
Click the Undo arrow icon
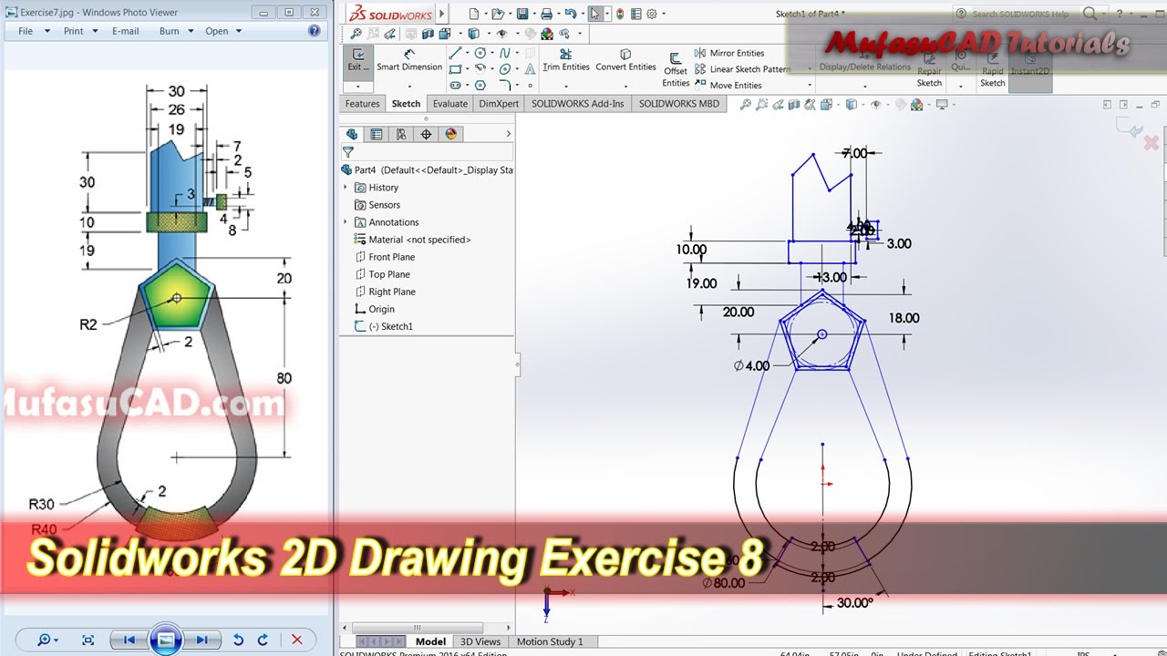click(570, 14)
